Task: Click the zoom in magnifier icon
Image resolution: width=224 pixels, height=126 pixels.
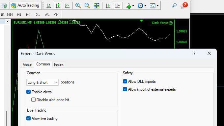Action: [78, 6]
